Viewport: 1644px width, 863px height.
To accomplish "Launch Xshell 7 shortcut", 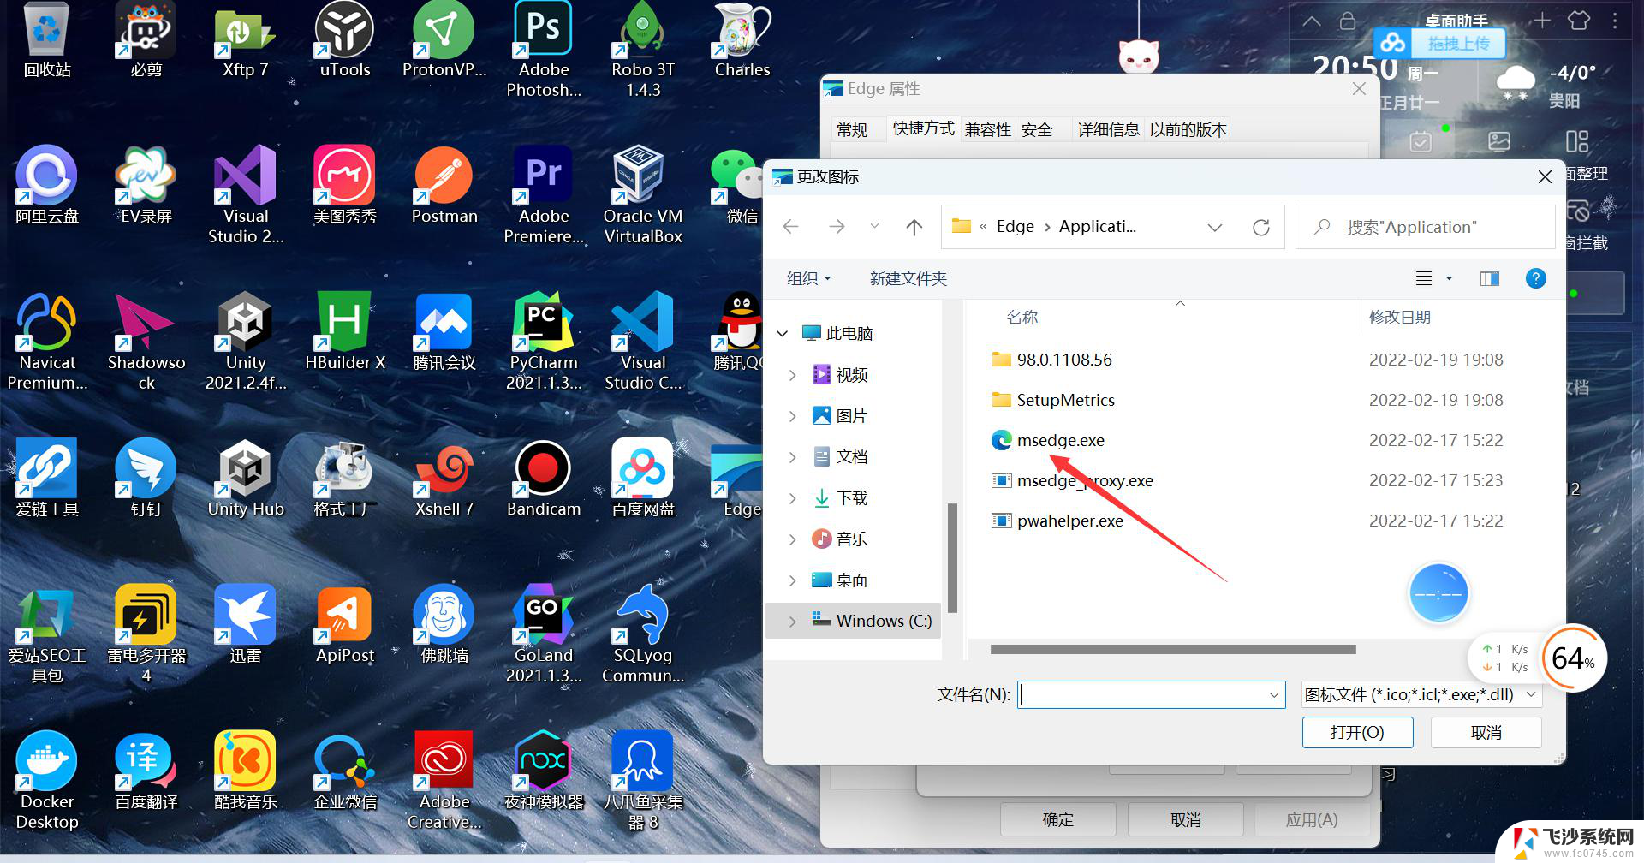I will (x=444, y=479).
